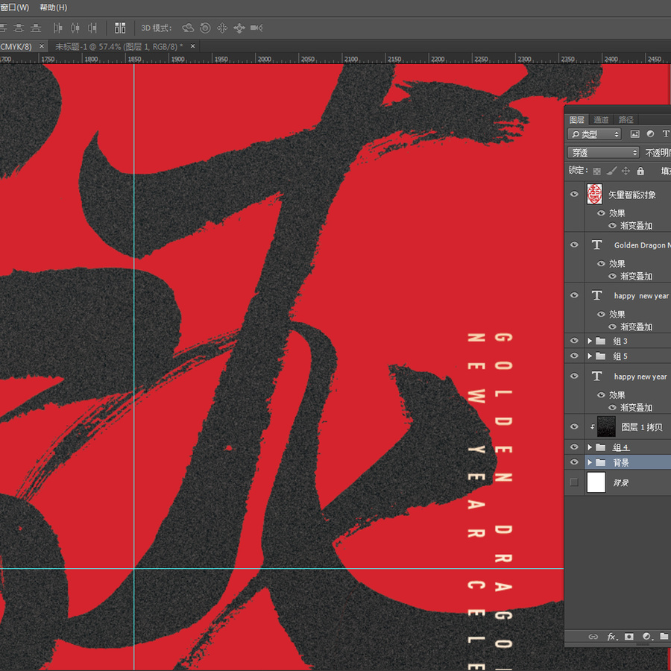Toggle 渐变叠加 eye under Golden Dragon layer

[612, 276]
